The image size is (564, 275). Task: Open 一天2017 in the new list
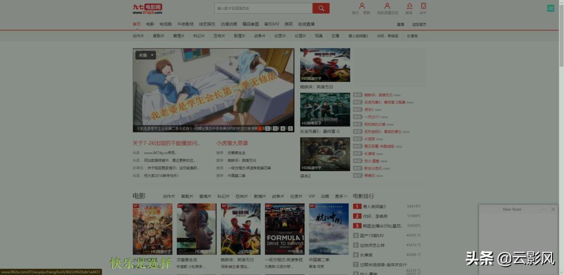[x=372, y=117]
